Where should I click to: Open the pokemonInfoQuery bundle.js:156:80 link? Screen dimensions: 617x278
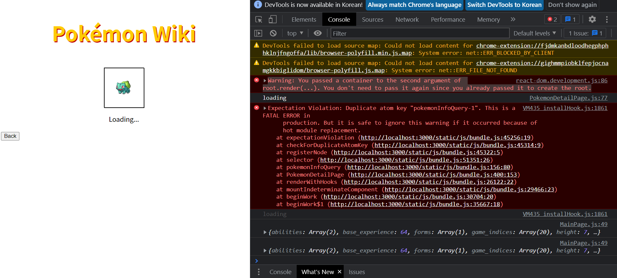coord(429,167)
